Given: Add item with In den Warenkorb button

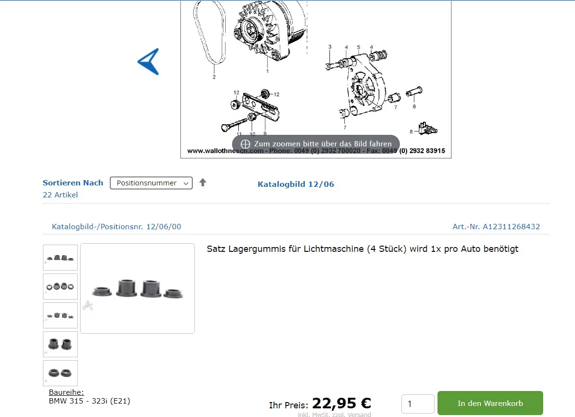Looking at the screenshot, I should (490, 403).
